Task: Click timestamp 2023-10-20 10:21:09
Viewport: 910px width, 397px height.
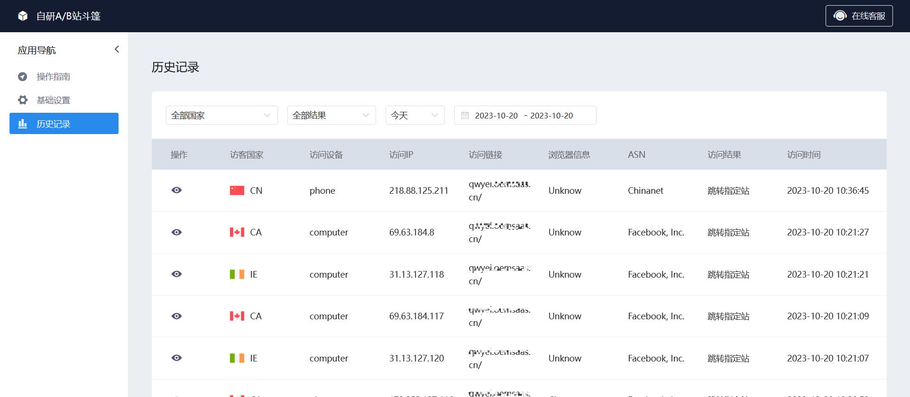Action: click(828, 316)
